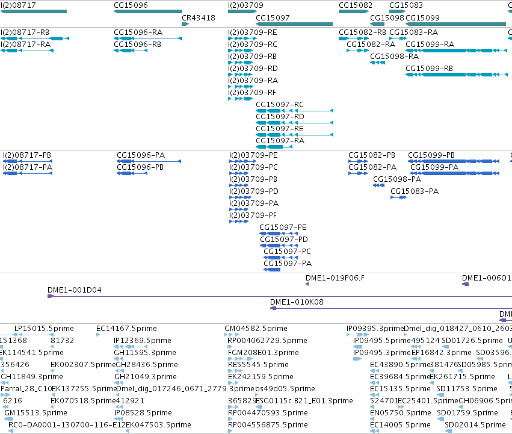
Task: Click transcript CG15097-RC
Action: pos(295,111)
